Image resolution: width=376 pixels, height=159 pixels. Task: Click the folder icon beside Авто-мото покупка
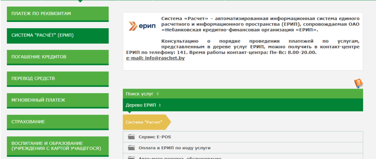(132, 158)
